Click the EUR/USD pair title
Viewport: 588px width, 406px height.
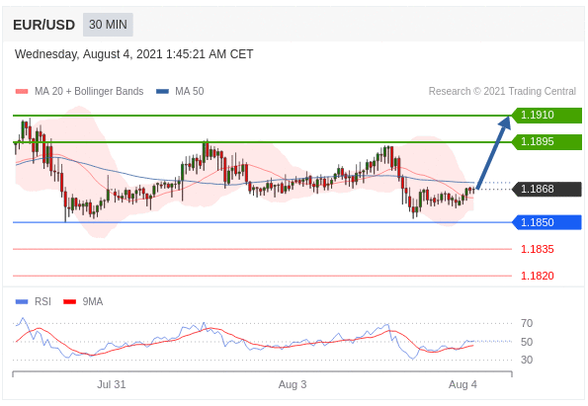(x=43, y=25)
